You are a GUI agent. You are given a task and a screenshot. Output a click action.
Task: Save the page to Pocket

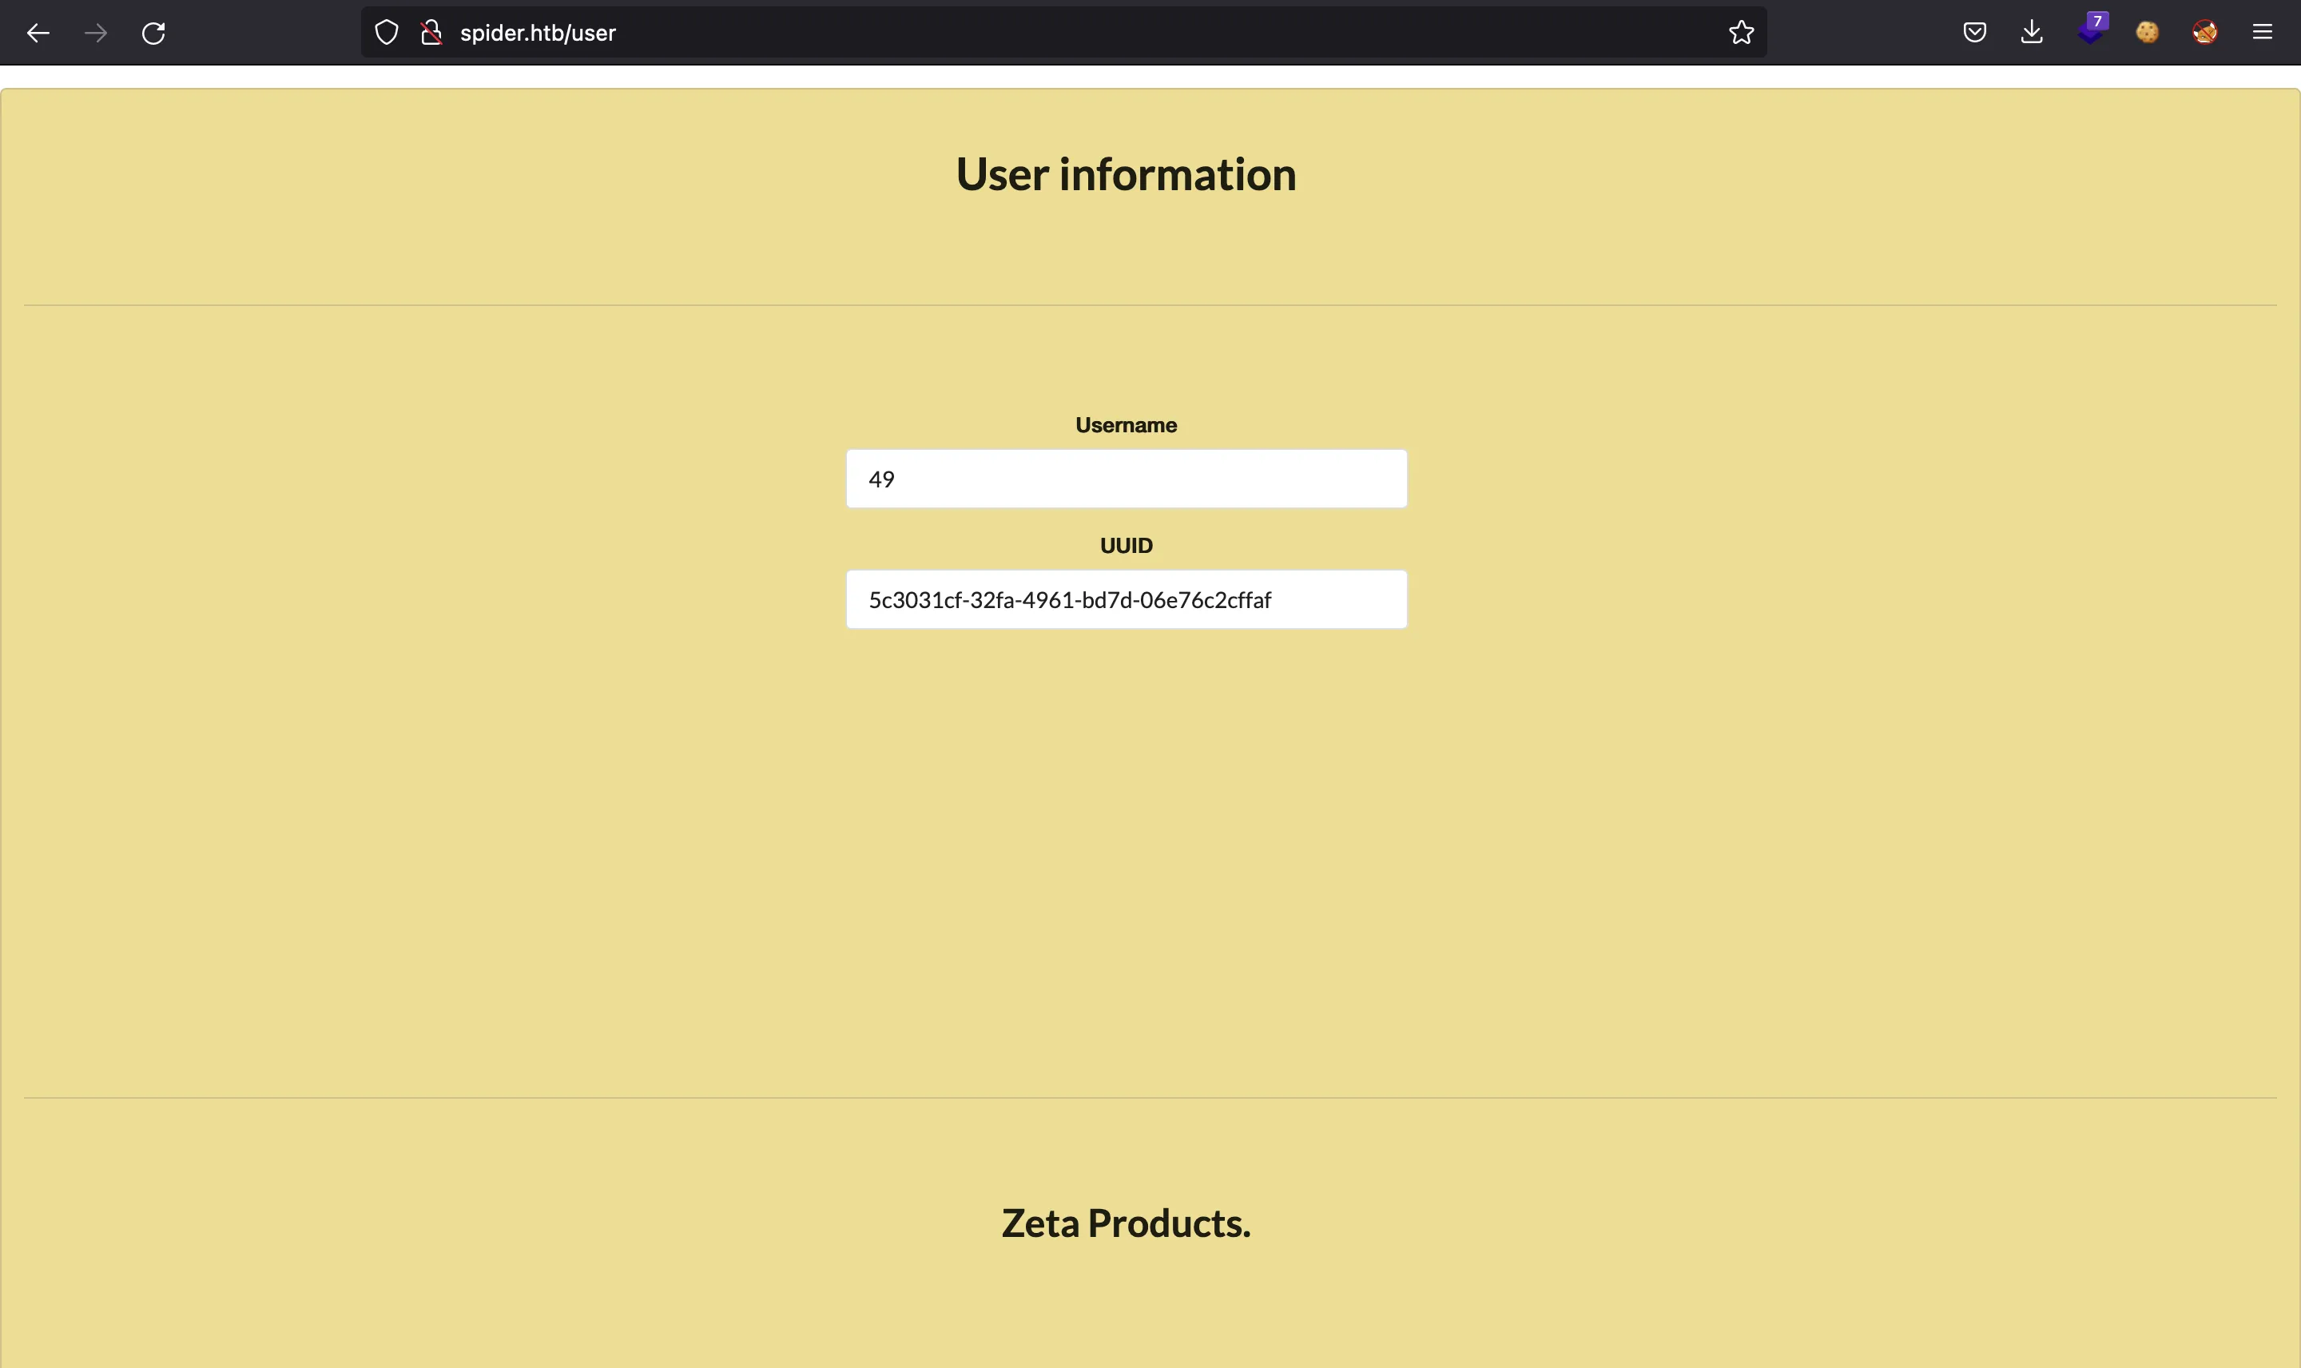pyautogui.click(x=1974, y=32)
